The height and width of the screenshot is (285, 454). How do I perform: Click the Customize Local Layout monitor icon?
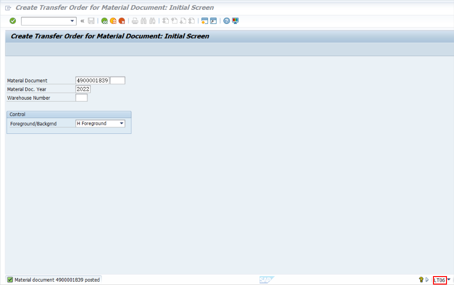click(236, 21)
